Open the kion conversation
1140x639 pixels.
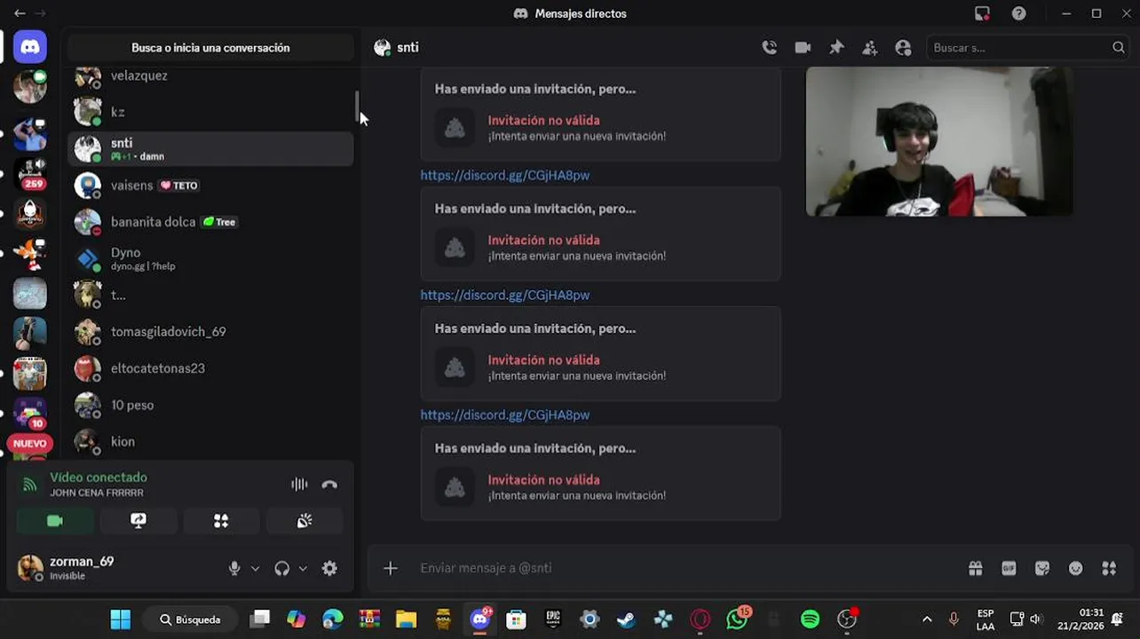pos(210,441)
